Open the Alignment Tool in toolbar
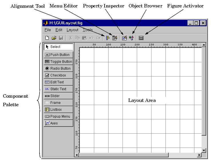This screenshot has height=163, width=211. 108,38
